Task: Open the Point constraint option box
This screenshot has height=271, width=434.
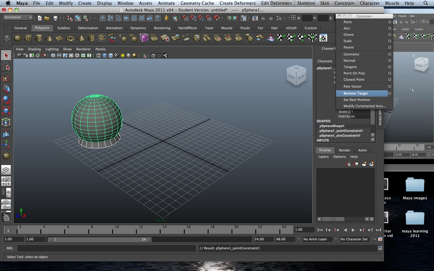Action: pyautogui.click(x=389, y=22)
